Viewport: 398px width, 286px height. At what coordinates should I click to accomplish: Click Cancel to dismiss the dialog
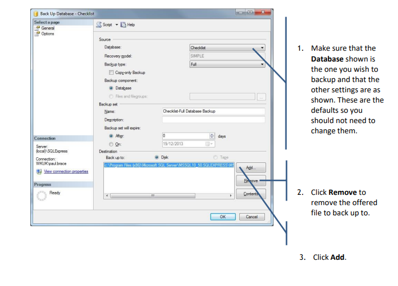pos(252,217)
